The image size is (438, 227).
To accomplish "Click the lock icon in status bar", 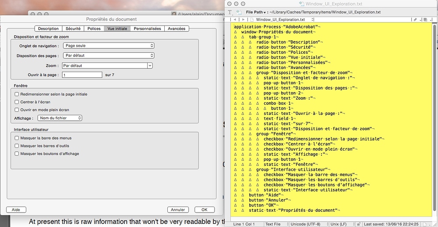I will click(x=359, y=224).
